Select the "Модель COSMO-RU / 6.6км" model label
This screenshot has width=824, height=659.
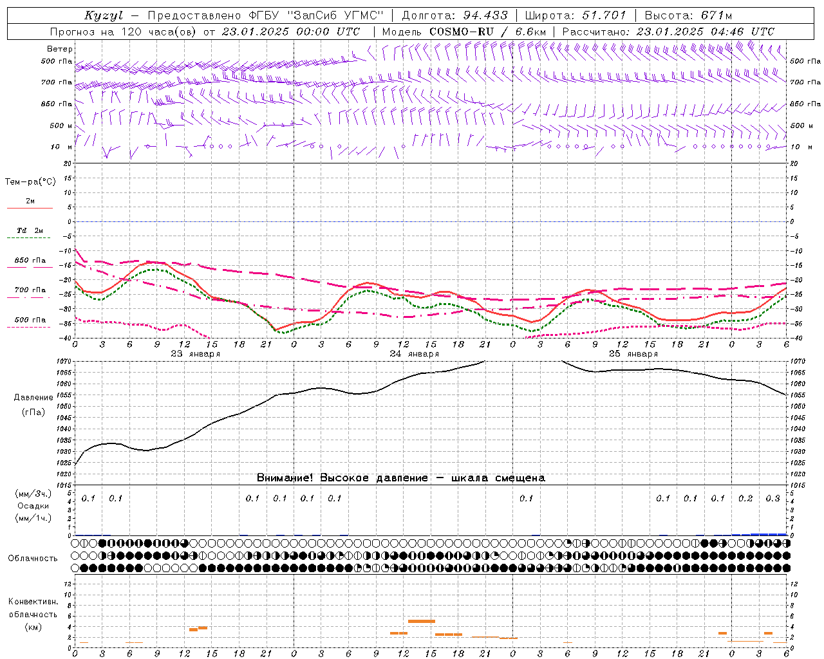coord(464,32)
